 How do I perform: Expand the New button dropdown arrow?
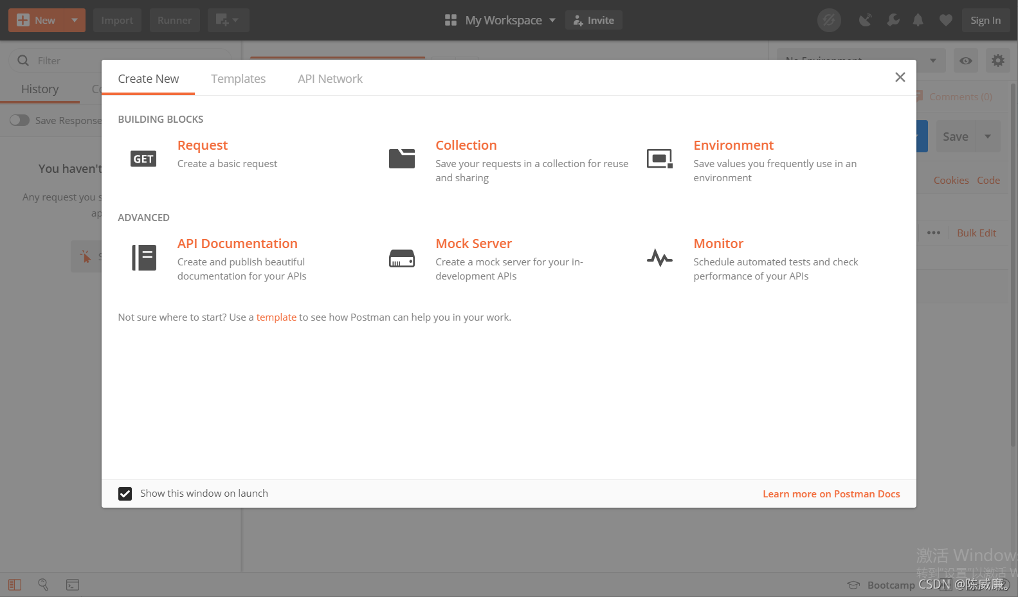(75, 21)
